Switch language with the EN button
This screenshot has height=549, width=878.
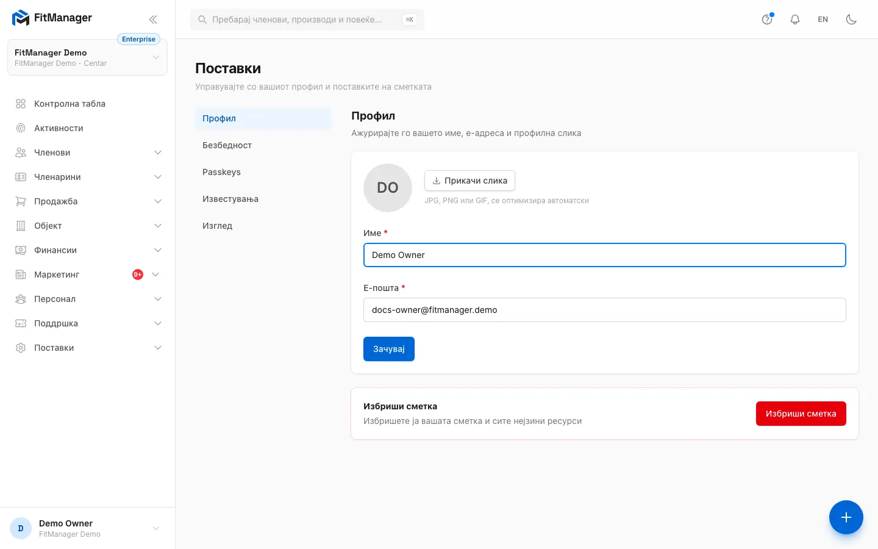click(823, 20)
